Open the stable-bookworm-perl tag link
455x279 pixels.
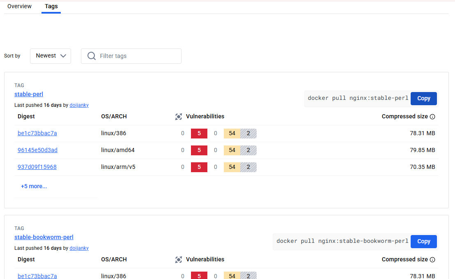click(x=44, y=237)
